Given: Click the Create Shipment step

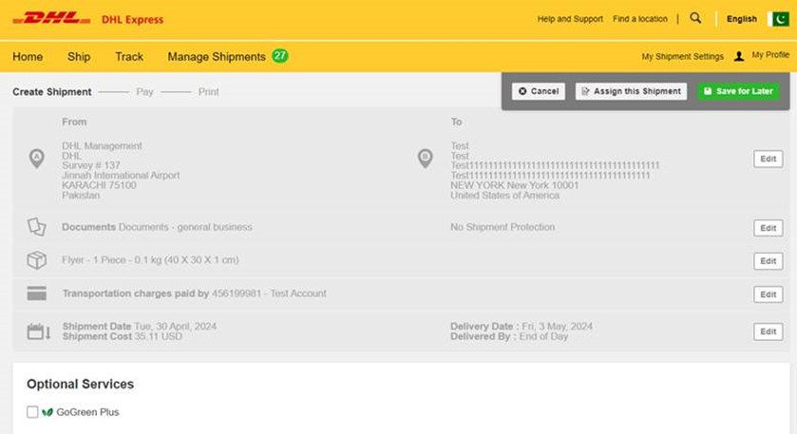Looking at the screenshot, I should tap(52, 92).
